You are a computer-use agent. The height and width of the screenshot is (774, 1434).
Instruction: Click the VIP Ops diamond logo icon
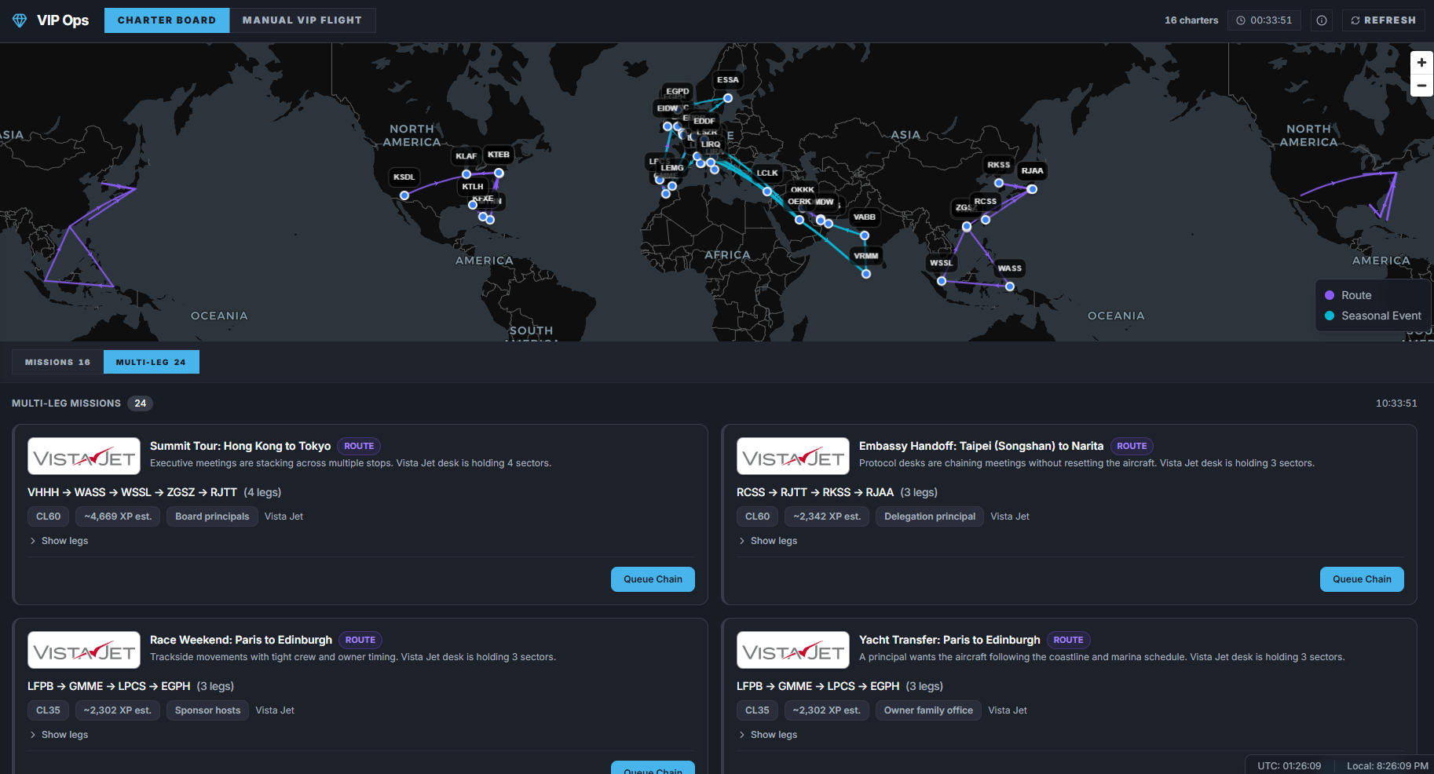pos(20,20)
